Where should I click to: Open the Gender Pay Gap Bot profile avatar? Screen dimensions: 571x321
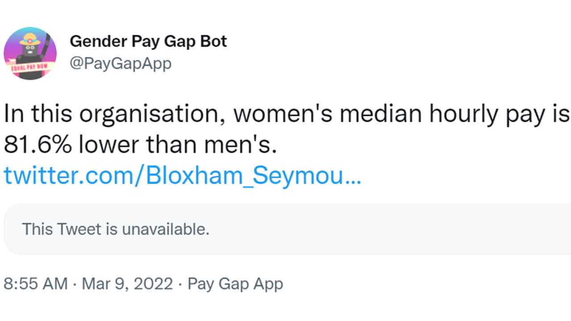pyautogui.click(x=30, y=53)
